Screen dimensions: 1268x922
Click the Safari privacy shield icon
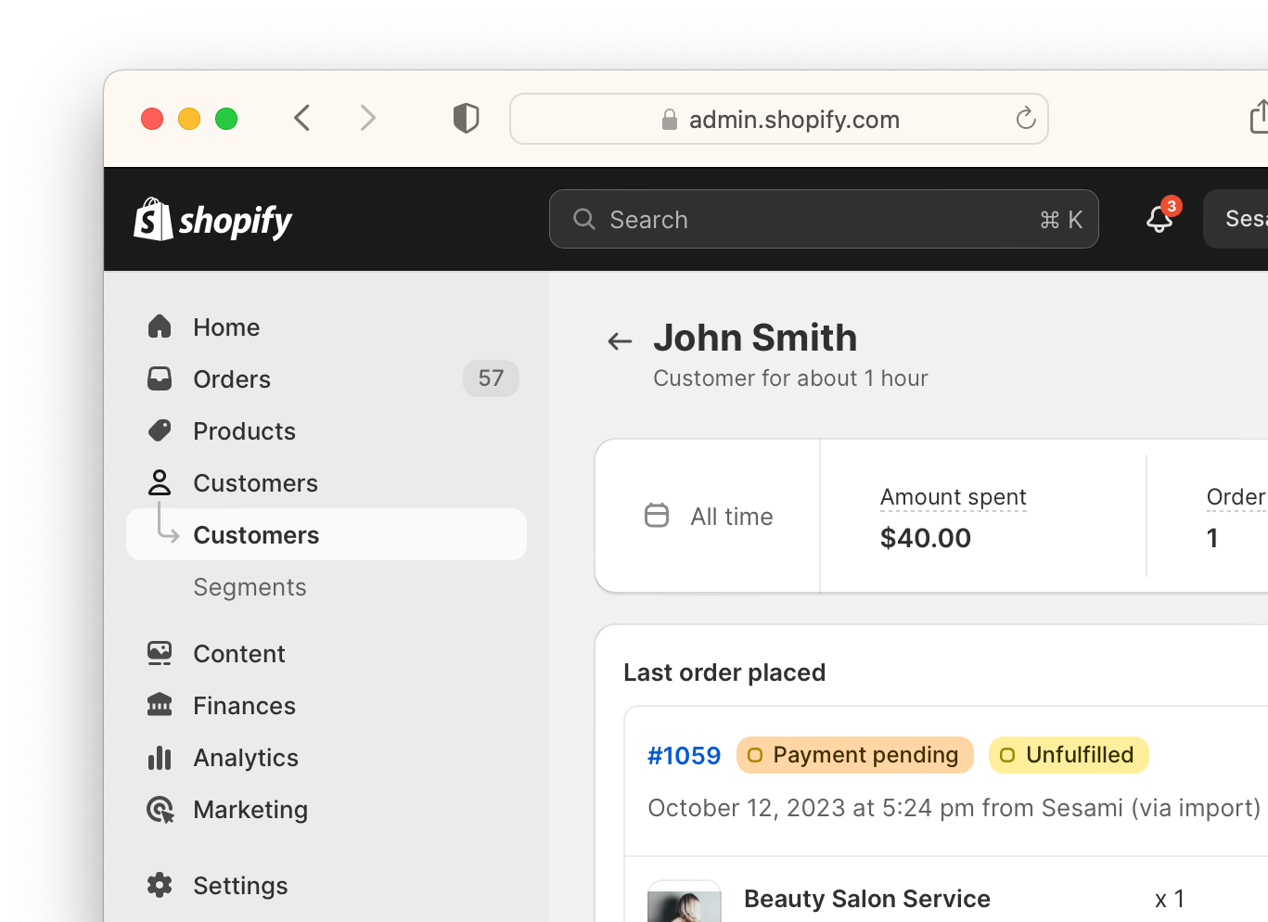click(x=466, y=119)
